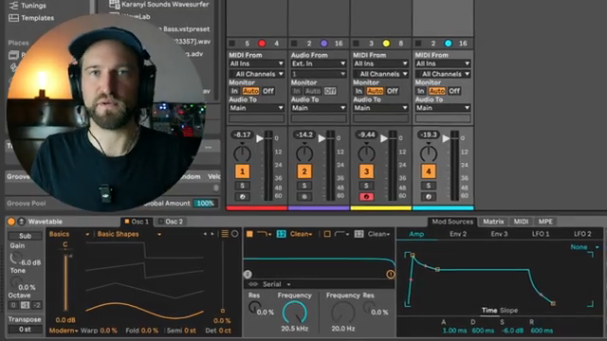
Task: Click the Filter 1 Frequency knob
Action: [295, 313]
